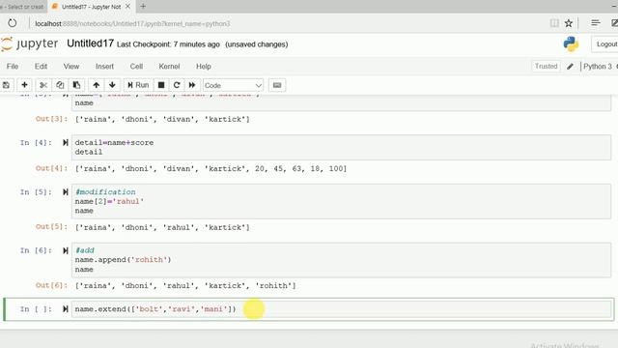
Task: Cut selected cells with scissors icon
Action: pos(43,85)
